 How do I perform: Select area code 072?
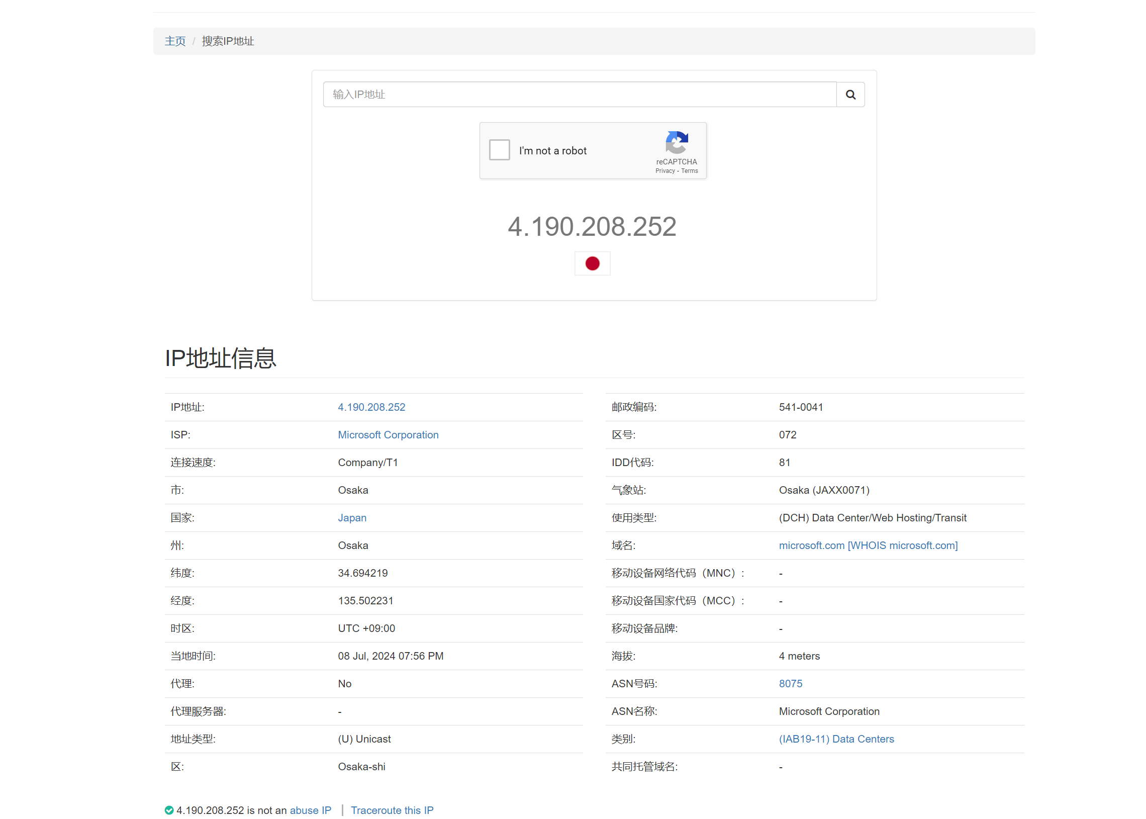tap(787, 435)
